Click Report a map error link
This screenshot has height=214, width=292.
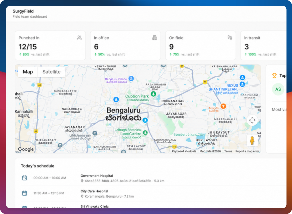click(247, 151)
